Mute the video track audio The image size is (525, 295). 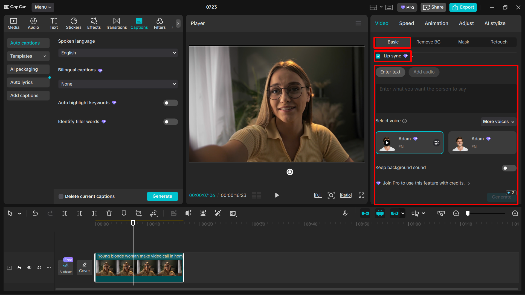pos(39,268)
